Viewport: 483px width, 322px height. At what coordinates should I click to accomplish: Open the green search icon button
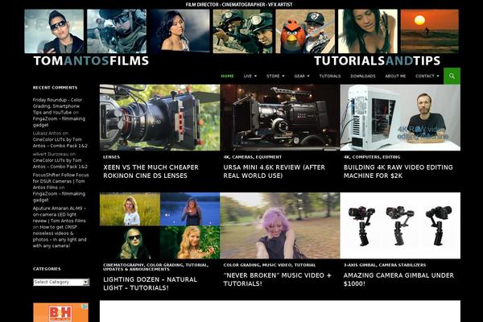452,76
